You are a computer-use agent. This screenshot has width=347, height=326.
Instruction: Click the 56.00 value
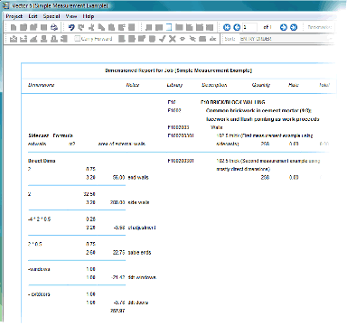(118, 177)
